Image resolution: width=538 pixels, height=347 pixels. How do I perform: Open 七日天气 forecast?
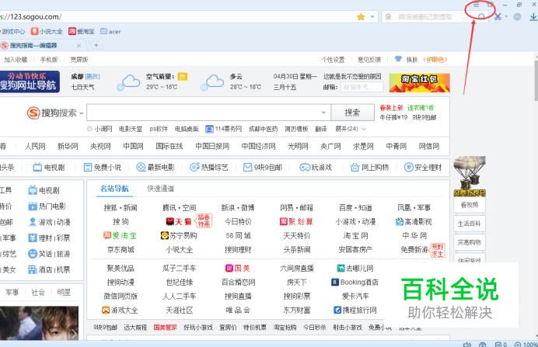point(82,87)
